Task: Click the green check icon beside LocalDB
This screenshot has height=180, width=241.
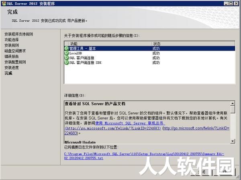Action: coord(66,53)
